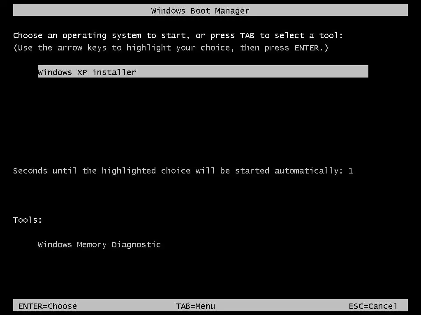
Task: Click the word TAB in the prompt
Action: [x=247, y=35]
